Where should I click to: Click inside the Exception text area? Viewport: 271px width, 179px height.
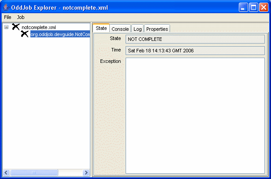[x=195, y=115]
